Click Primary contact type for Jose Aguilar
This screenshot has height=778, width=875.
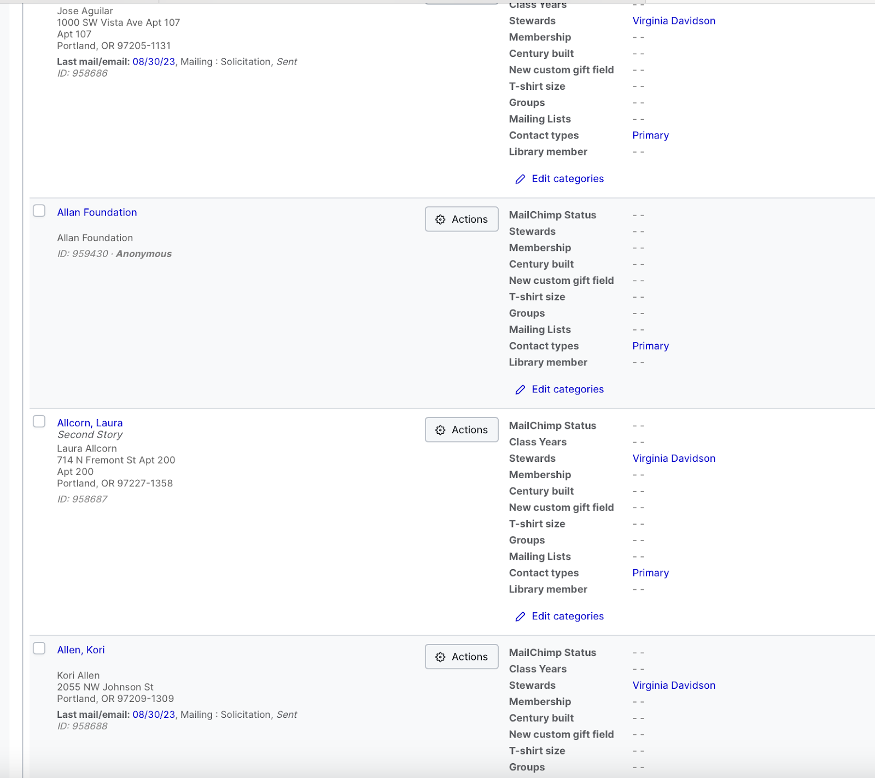[650, 136]
